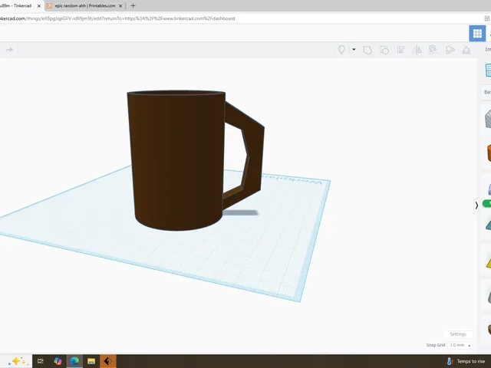Click the tinkercad.com address bar URL
491x368 pixels.
pos(117,18)
